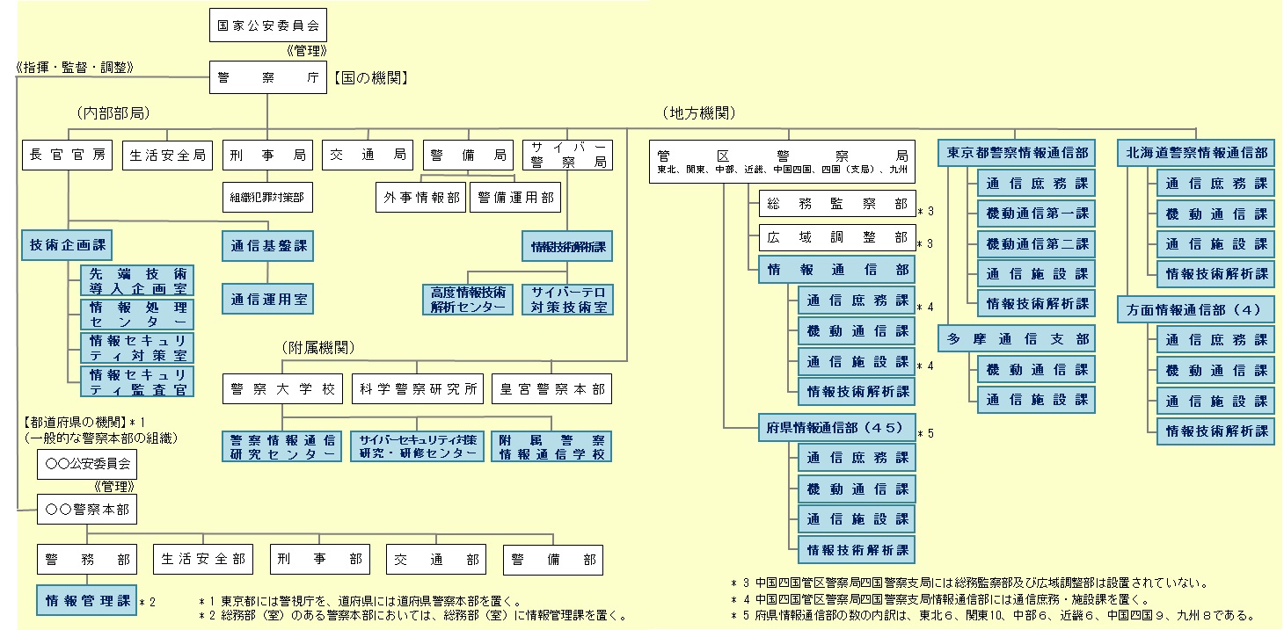Click the 組織犯罪対策部 box
The image size is (1284, 630).
(268, 198)
